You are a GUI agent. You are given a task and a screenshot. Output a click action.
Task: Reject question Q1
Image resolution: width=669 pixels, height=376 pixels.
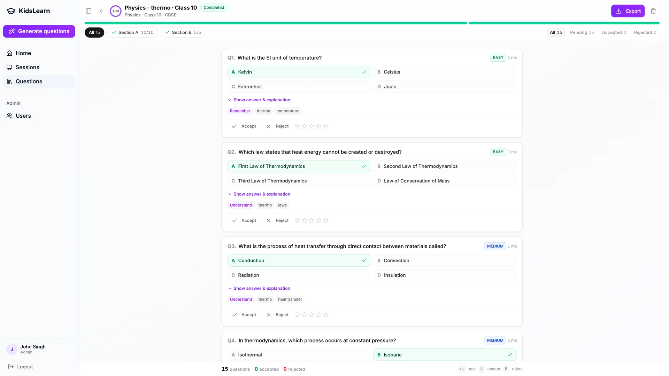point(277,126)
